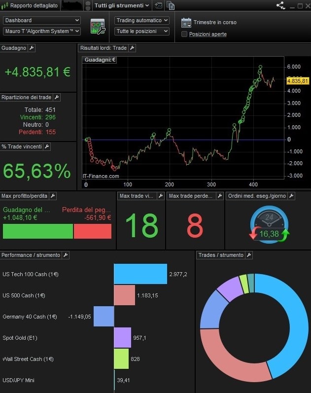
Task: Click the green 18 max winning trades value
Action: point(141,225)
